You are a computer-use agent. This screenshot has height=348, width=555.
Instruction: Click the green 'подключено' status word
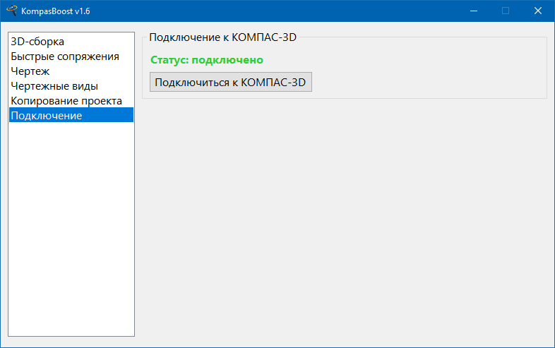pos(227,60)
